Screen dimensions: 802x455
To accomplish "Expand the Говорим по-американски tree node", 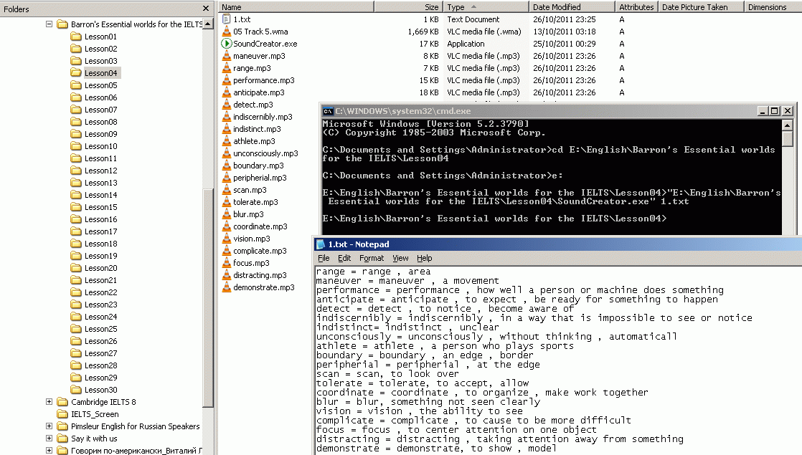I will point(49,451).
